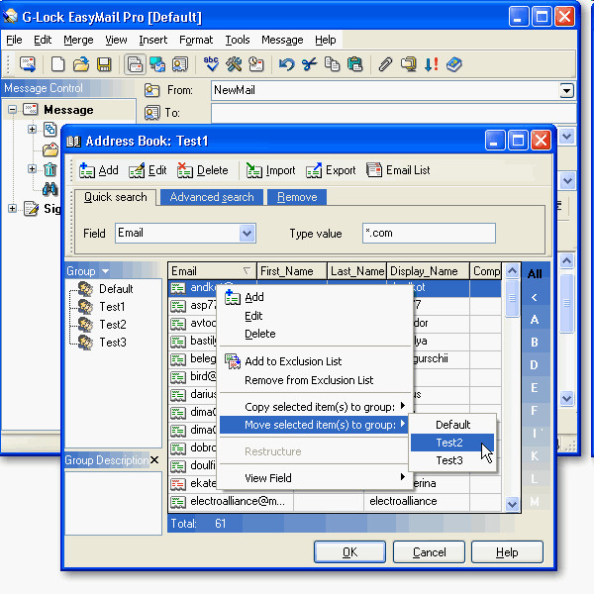
Task: Set message priority (arrow exclamation icon)
Action: [431, 64]
